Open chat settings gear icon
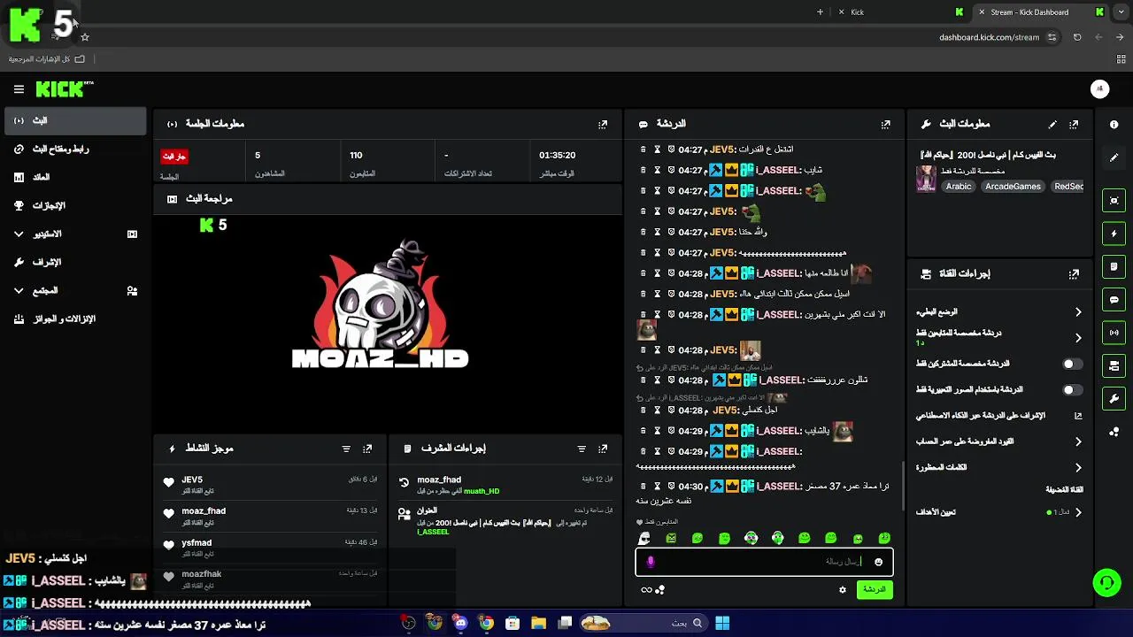The image size is (1133, 637). pyautogui.click(x=843, y=590)
